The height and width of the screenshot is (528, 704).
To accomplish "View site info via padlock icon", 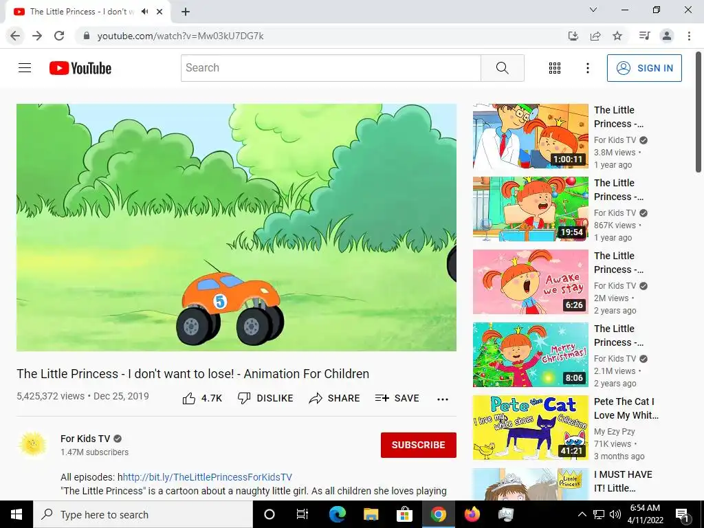I will click(87, 36).
